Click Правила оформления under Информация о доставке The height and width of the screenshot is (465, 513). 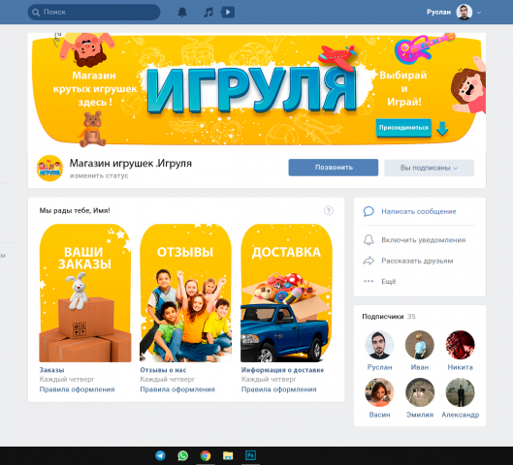coord(278,389)
